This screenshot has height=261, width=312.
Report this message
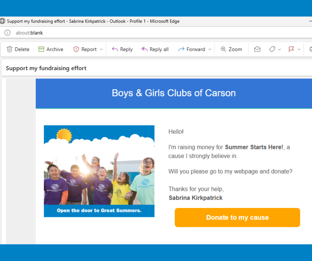[x=85, y=49]
